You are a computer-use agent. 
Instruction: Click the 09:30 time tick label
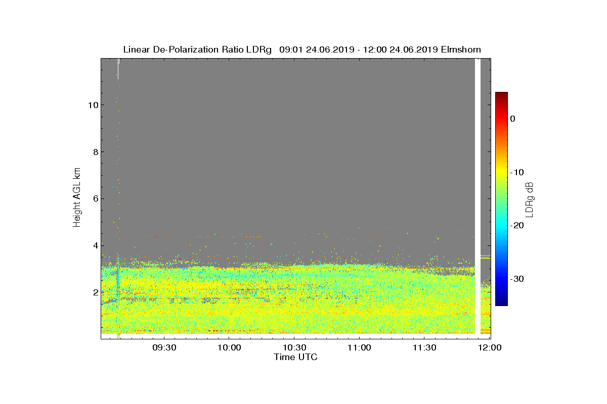click(164, 348)
